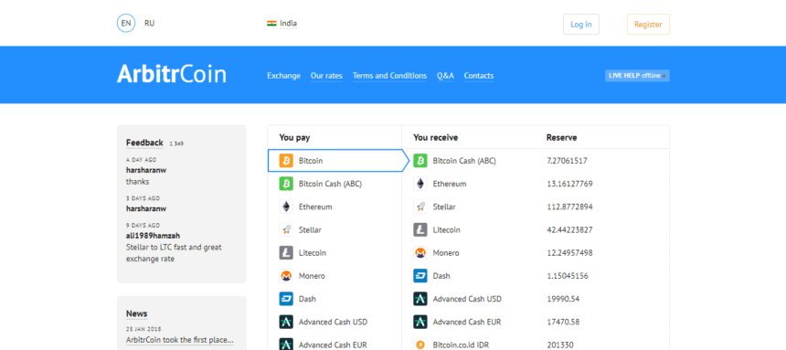Select Advanced Cash USD text under You pay
Image resolution: width=786 pixels, height=350 pixels.
pos(333,323)
